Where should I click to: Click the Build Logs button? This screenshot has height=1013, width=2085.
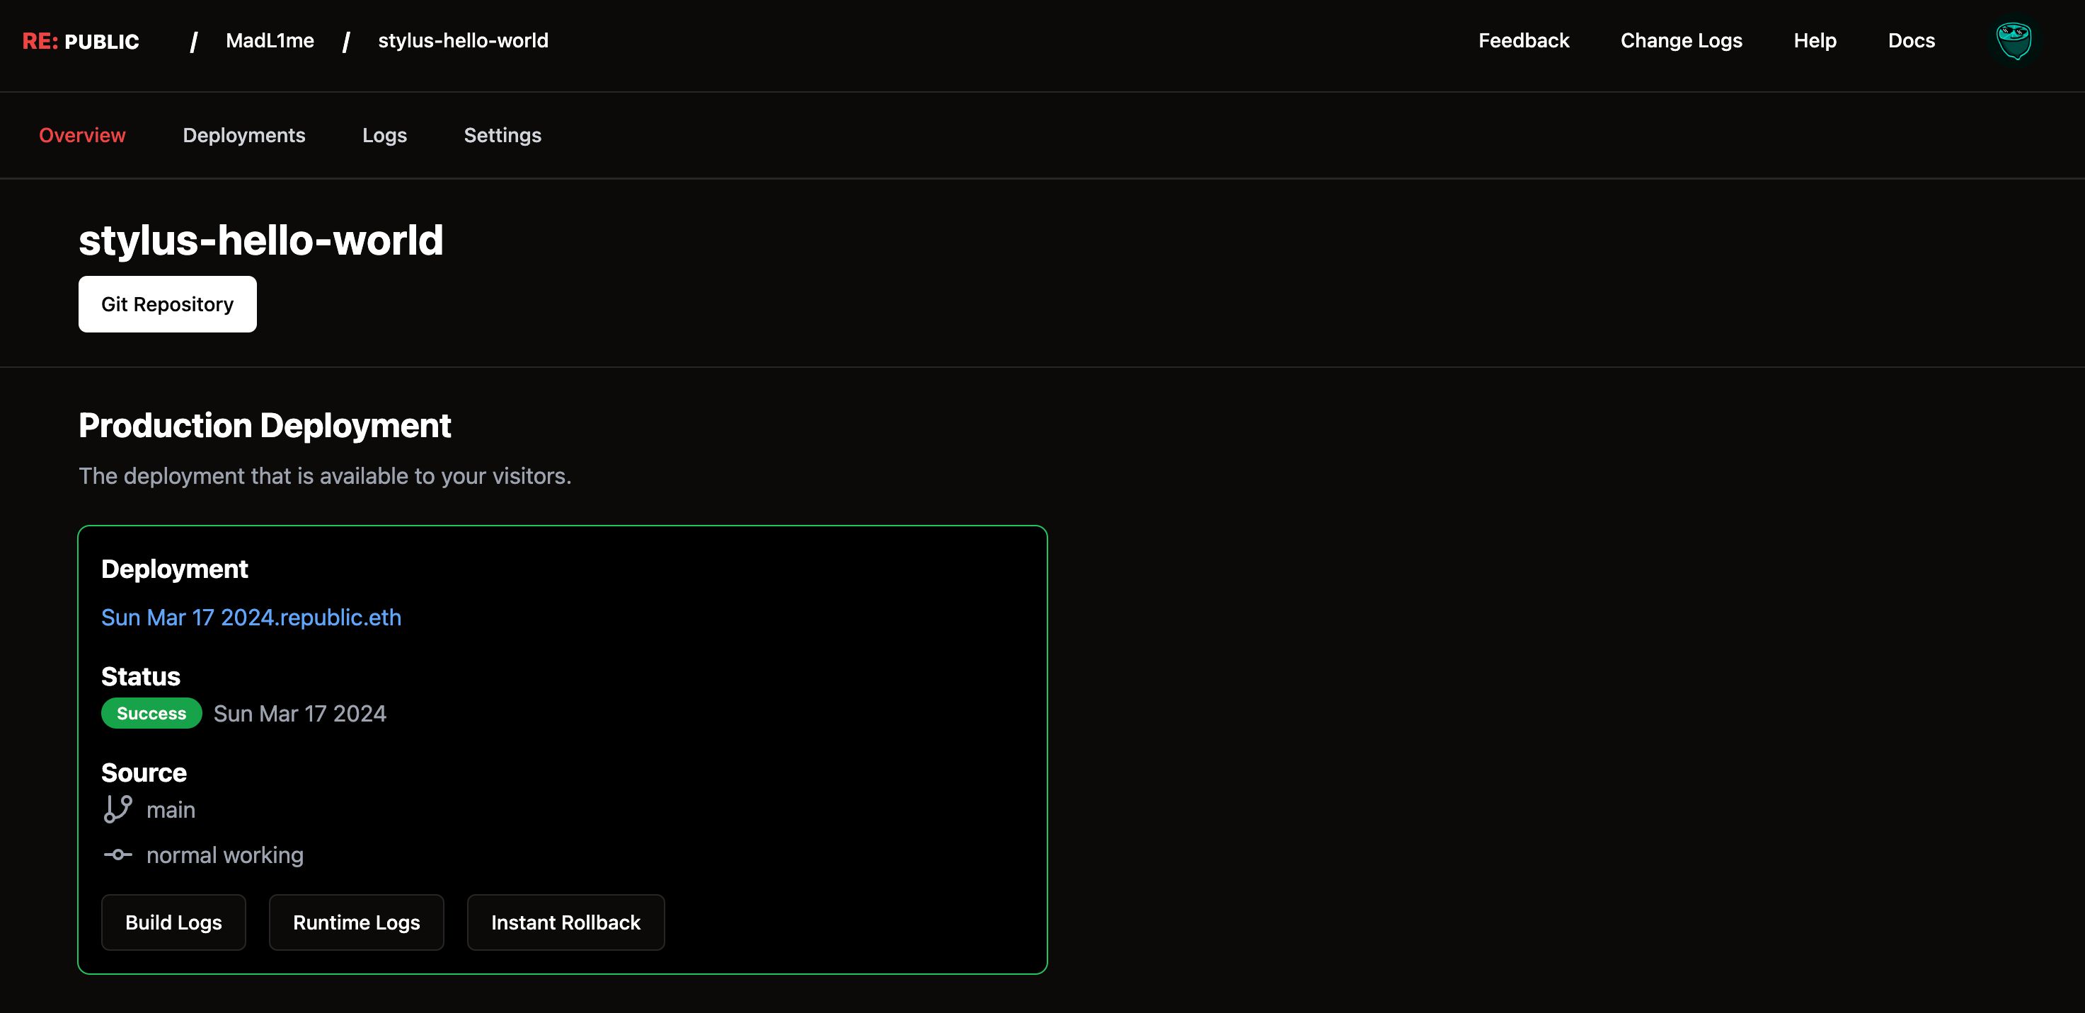coord(173,922)
